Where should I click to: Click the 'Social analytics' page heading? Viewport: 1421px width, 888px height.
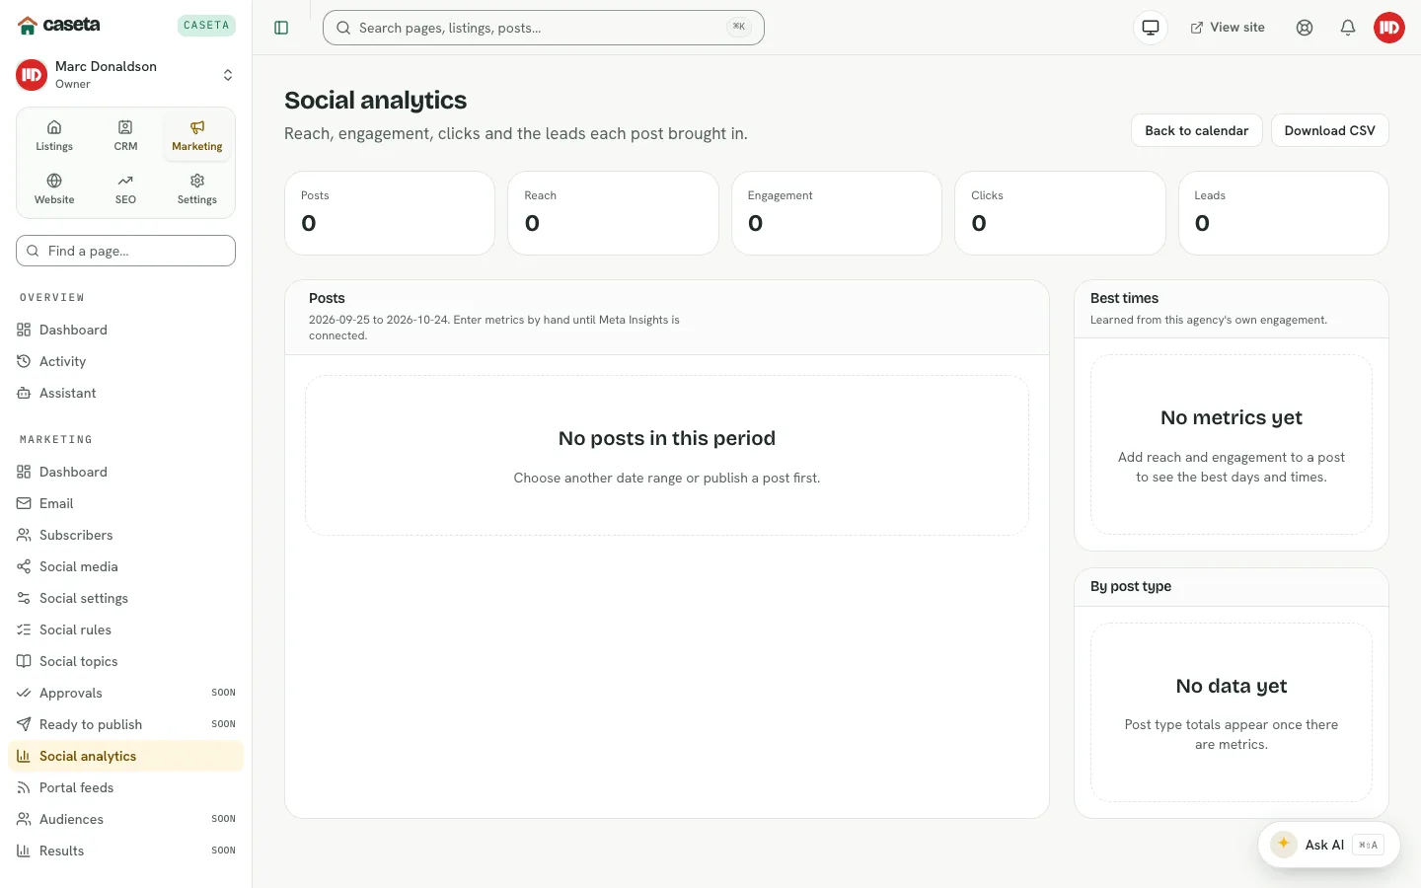tap(375, 101)
